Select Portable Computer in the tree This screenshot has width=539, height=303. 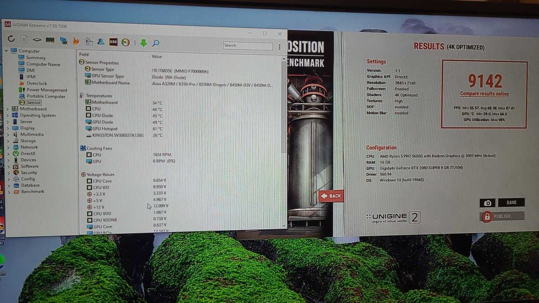(46, 96)
